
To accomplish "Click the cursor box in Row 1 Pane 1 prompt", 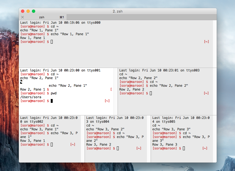I will pos(52,42).
